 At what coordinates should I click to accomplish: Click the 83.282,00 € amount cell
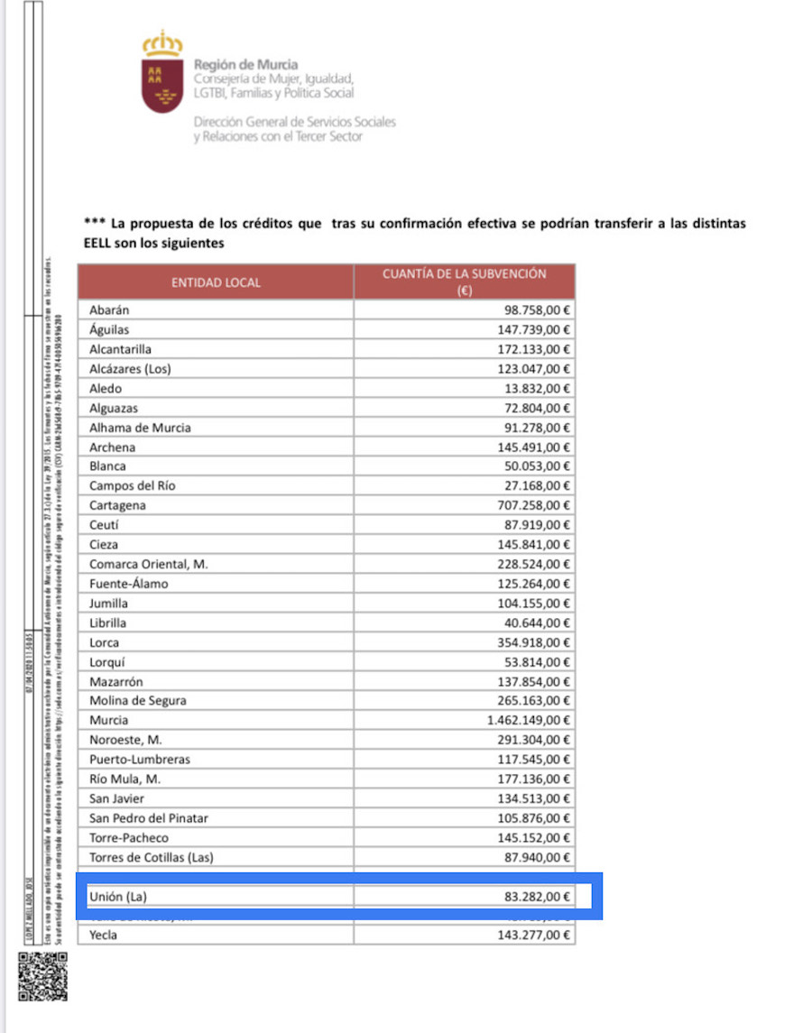click(x=538, y=896)
